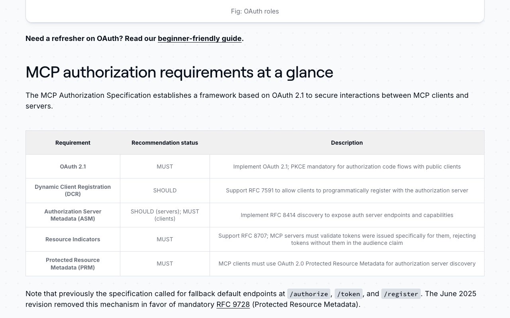Viewport: 510px width, 318px height.
Task: Select the Authorization Server Metadata (ASM) cell
Action: click(x=73, y=215)
